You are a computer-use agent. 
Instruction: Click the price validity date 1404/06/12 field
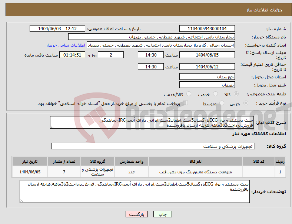pyautogui.click(x=207, y=67)
